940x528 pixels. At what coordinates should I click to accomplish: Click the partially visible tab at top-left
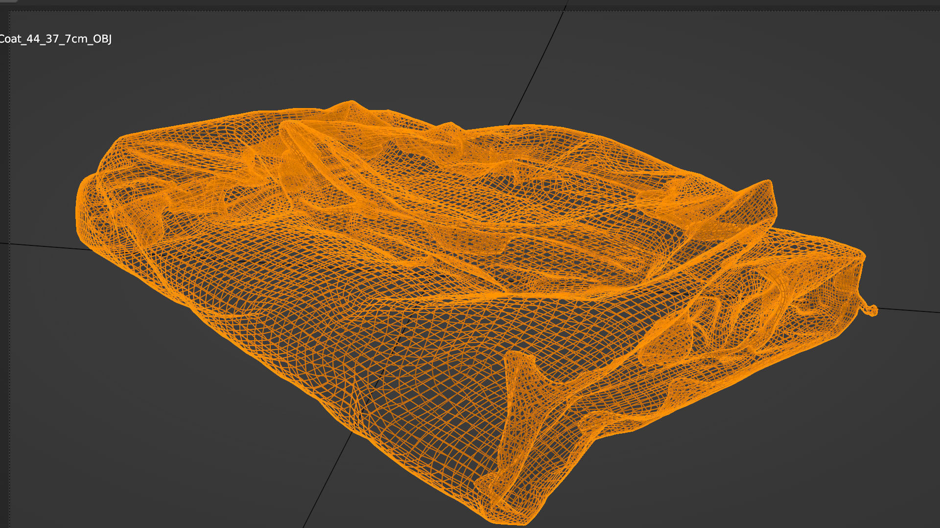click(x=9, y=1)
